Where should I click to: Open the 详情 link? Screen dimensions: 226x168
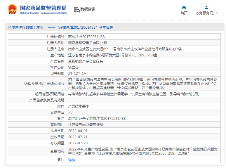(x=72, y=160)
